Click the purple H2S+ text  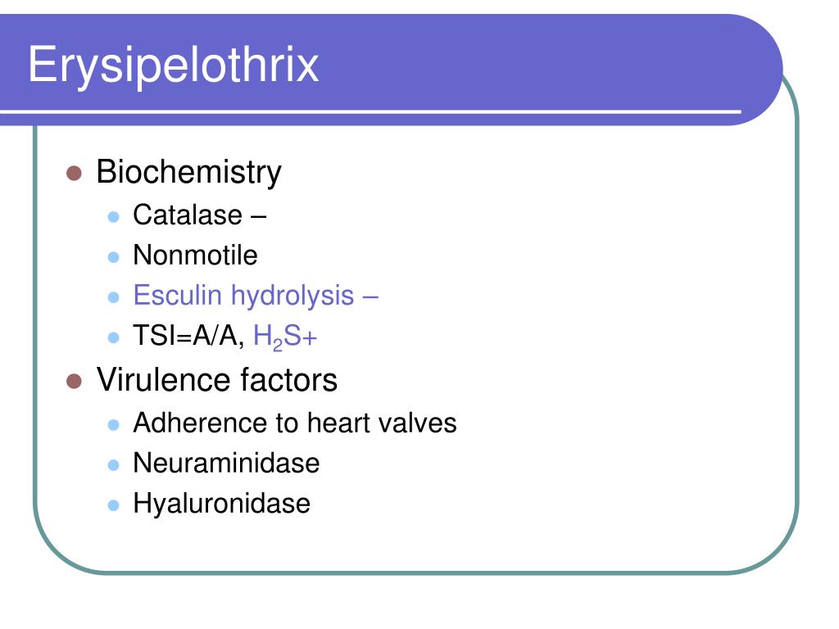[285, 338]
